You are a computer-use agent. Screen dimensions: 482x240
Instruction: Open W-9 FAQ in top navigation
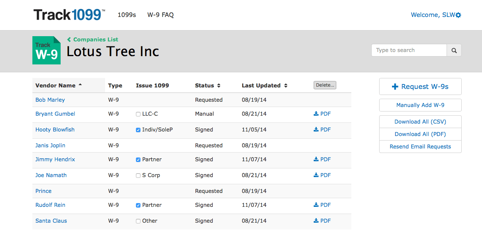[x=160, y=15]
